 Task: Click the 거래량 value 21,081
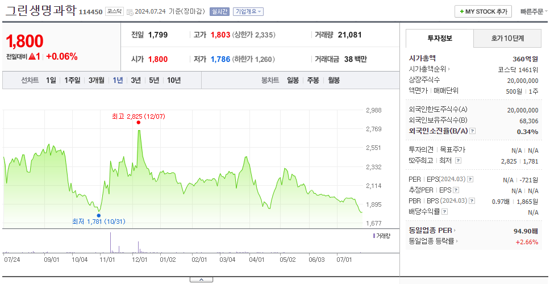click(x=349, y=35)
